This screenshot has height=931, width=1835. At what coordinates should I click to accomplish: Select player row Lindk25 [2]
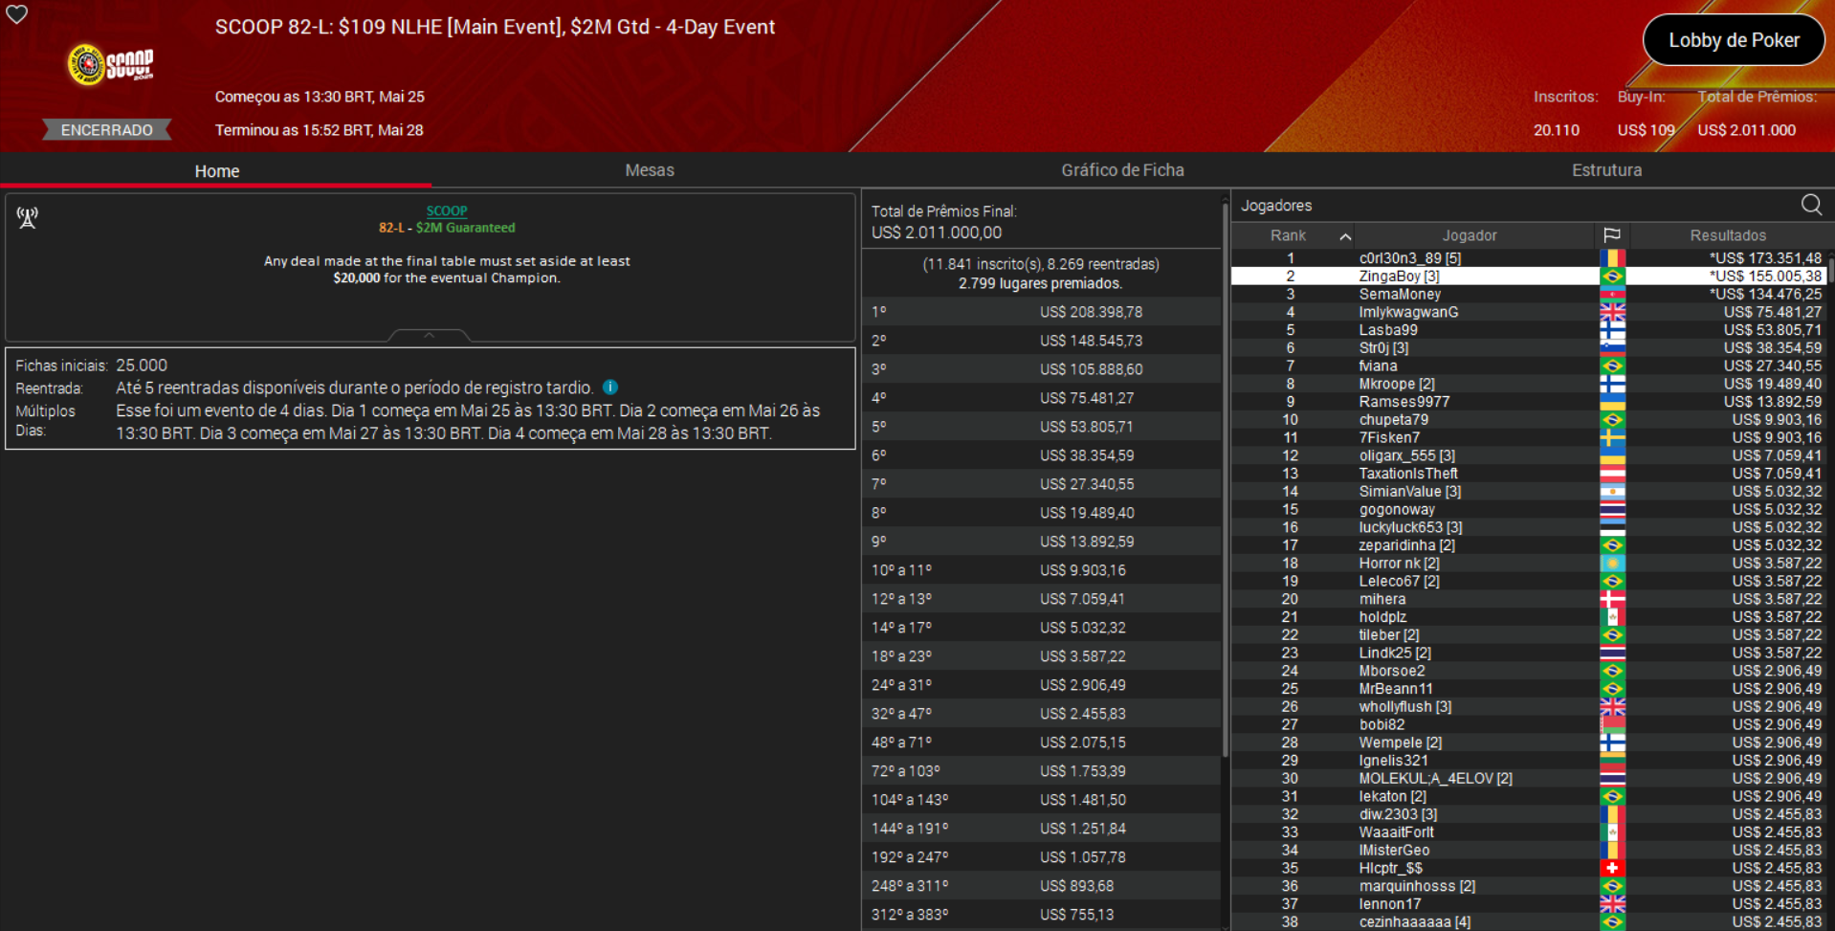point(1529,653)
